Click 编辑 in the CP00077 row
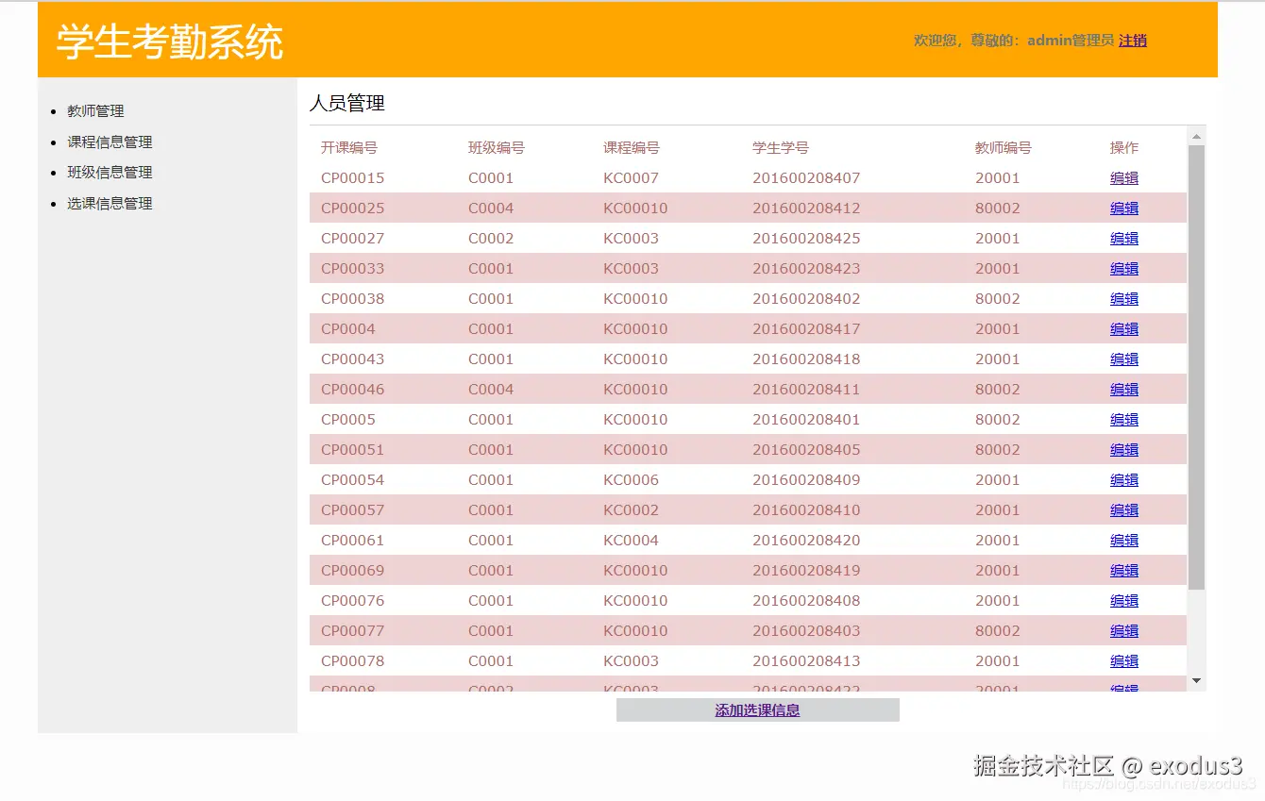This screenshot has height=801, width=1265. point(1124,631)
